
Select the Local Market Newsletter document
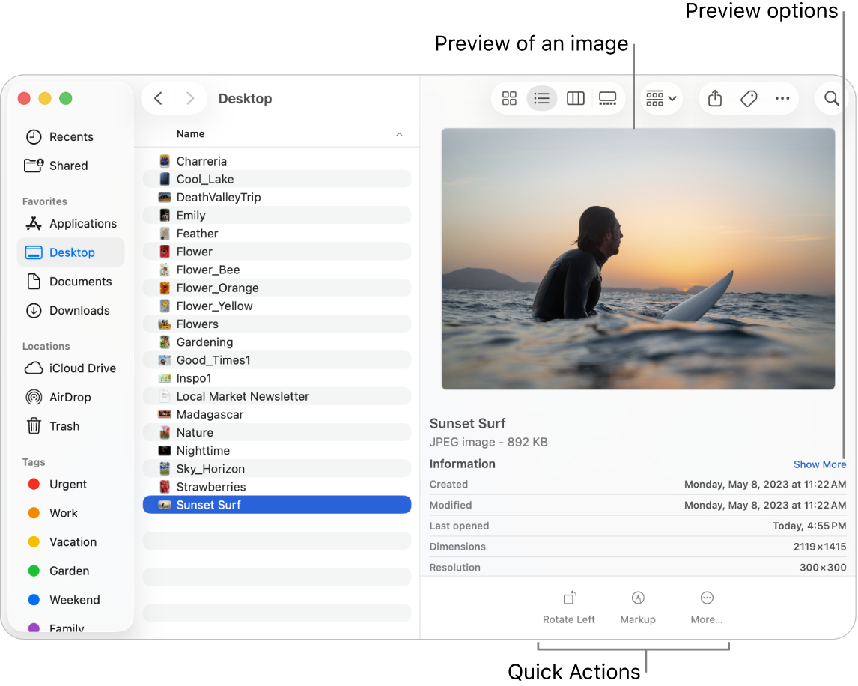(x=277, y=396)
